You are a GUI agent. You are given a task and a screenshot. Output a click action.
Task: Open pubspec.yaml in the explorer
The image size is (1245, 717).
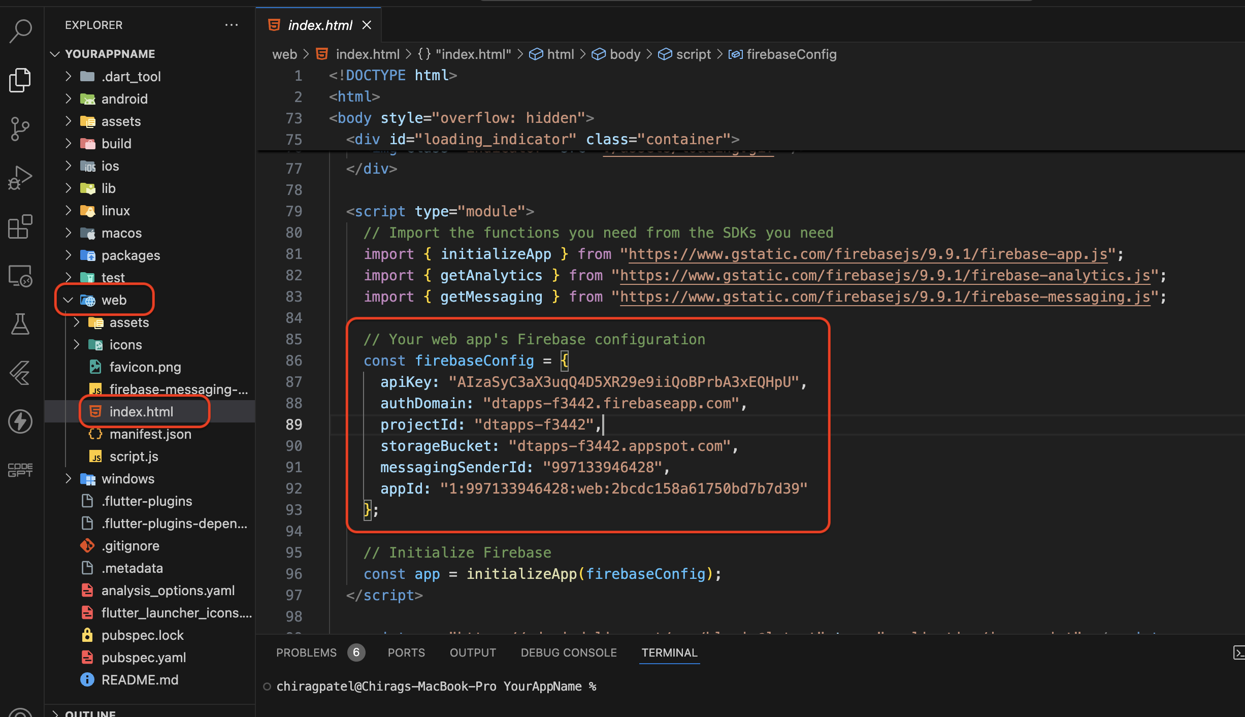144,658
